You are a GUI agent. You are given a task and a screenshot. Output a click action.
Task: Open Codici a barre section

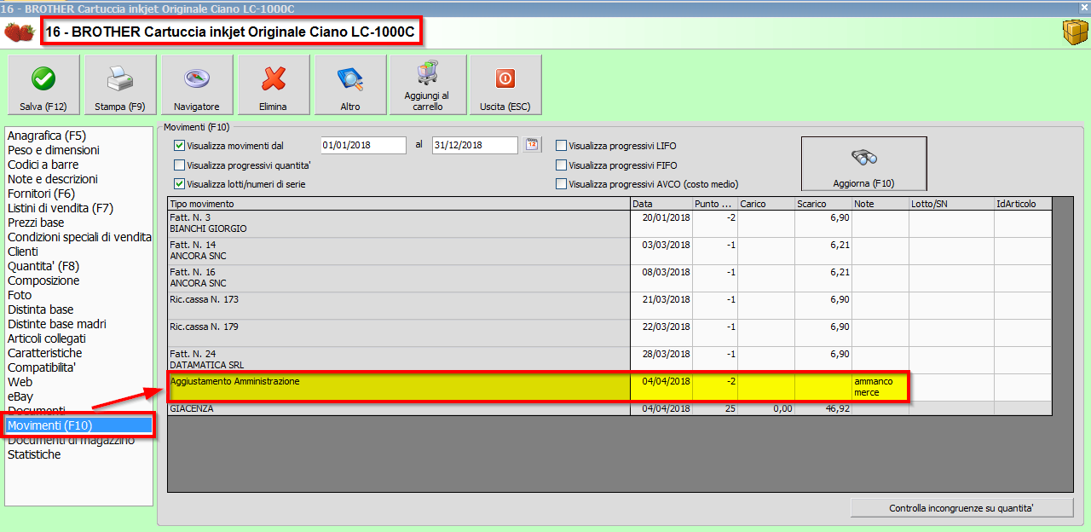(43, 165)
